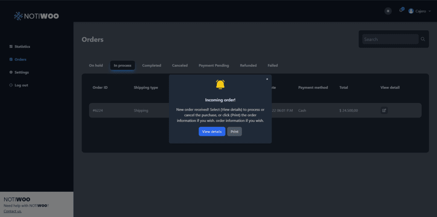Click the Shipping type column header
This screenshot has width=437, height=217.
coord(146,88)
